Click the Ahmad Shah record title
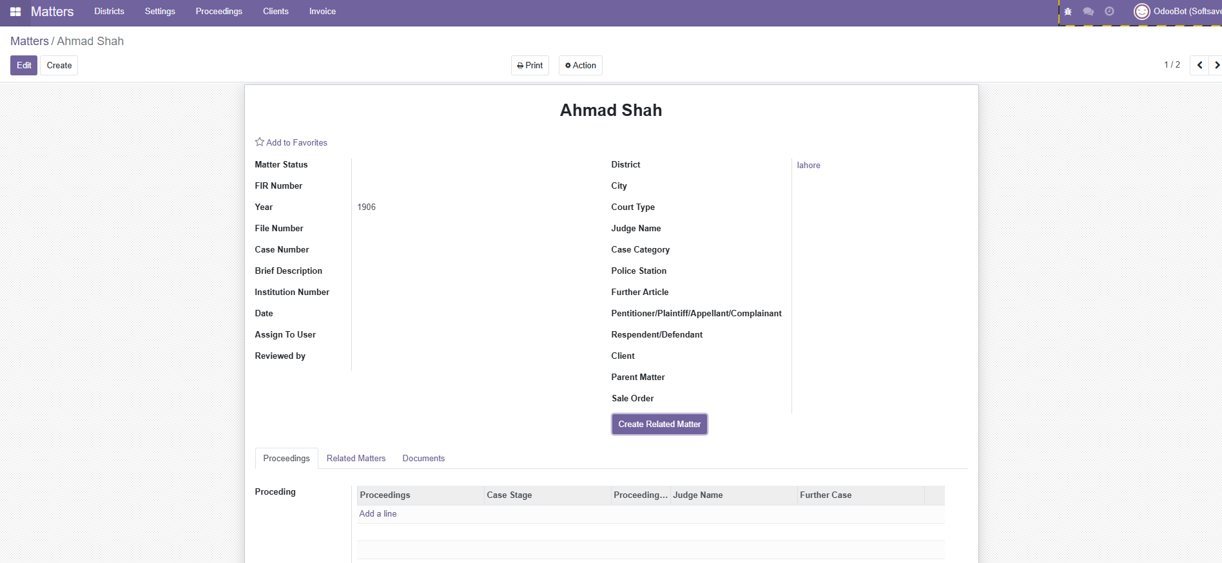The height and width of the screenshot is (563, 1222). pyautogui.click(x=611, y=110)
